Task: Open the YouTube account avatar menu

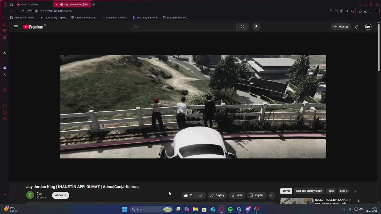Action: click(x=368, y=27)
